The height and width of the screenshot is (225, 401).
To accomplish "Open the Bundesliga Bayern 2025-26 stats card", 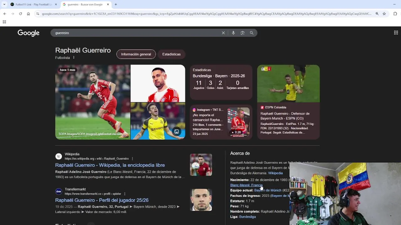I will [x=221, y=82].
